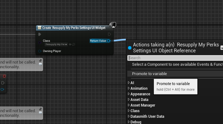Expand the Appearance category
Screen dimensions: 223x124
pyautogui.click(x=129, y=94)
